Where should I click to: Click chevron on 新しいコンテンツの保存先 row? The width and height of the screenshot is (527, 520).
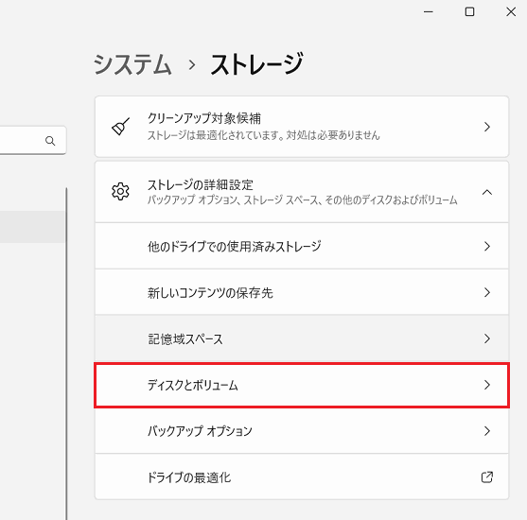click(487, 292)
